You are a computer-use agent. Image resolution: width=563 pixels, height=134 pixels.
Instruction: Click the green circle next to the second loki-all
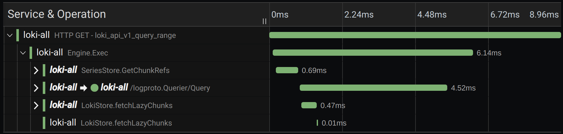click(94, 88)
